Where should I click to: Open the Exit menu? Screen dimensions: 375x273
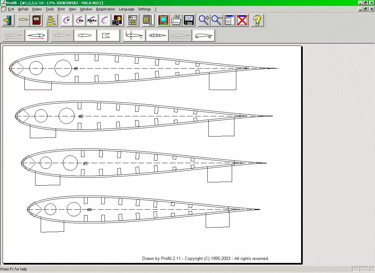coord(11,9)
